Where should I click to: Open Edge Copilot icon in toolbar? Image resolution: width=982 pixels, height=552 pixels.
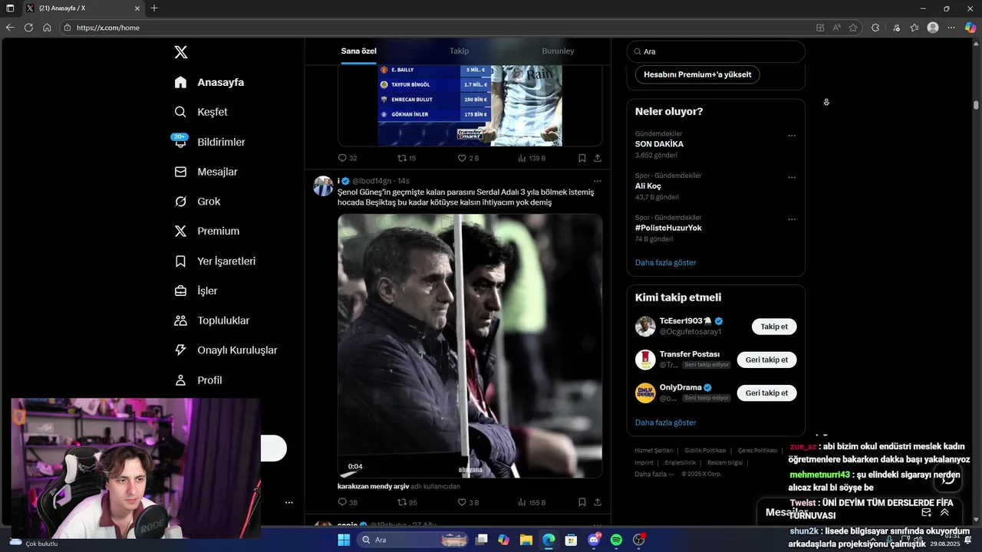point(970,28)
